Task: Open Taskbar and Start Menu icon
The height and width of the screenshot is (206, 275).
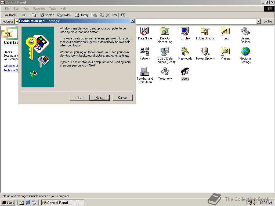Action: coord(145,75)
